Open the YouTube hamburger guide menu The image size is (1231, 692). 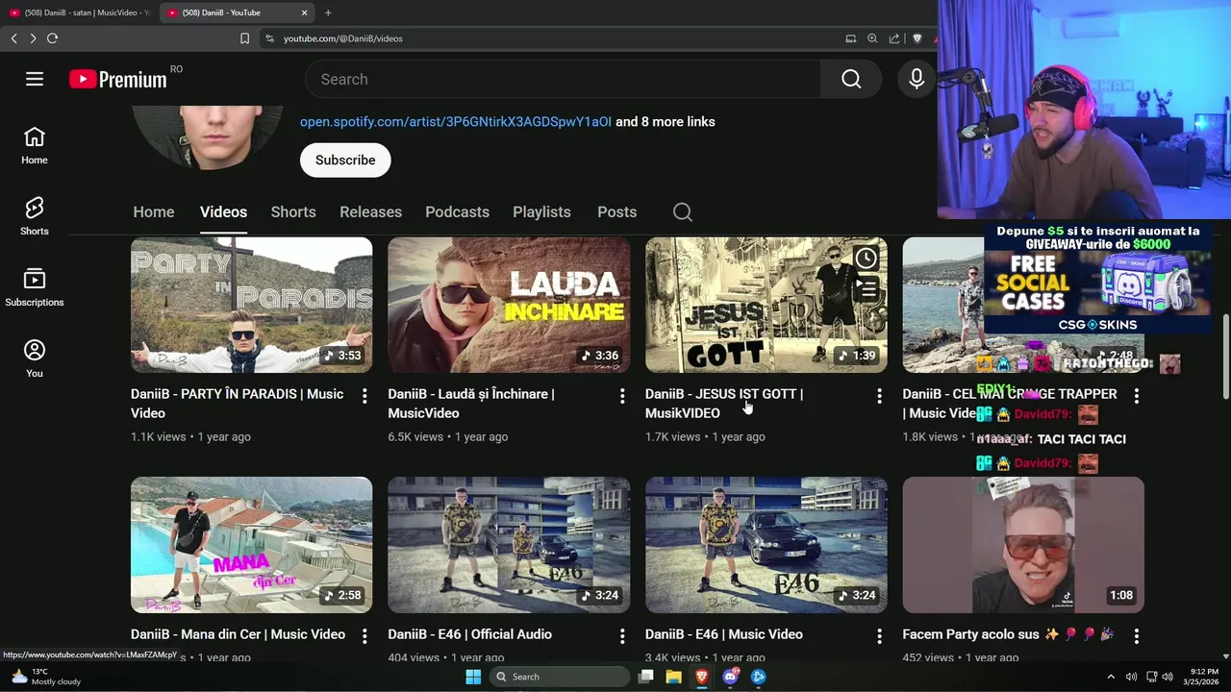pyautogui.click(x=35, y=79)
